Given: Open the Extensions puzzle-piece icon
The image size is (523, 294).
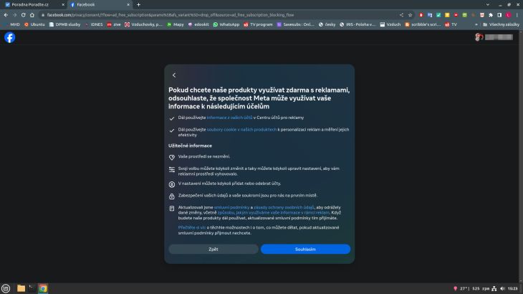Looking at the screenshot, I should [491, 15].
